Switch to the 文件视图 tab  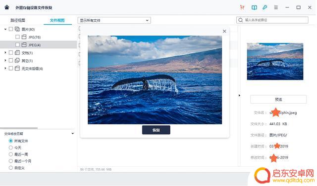pyautogui.click(x=57, y=20)
